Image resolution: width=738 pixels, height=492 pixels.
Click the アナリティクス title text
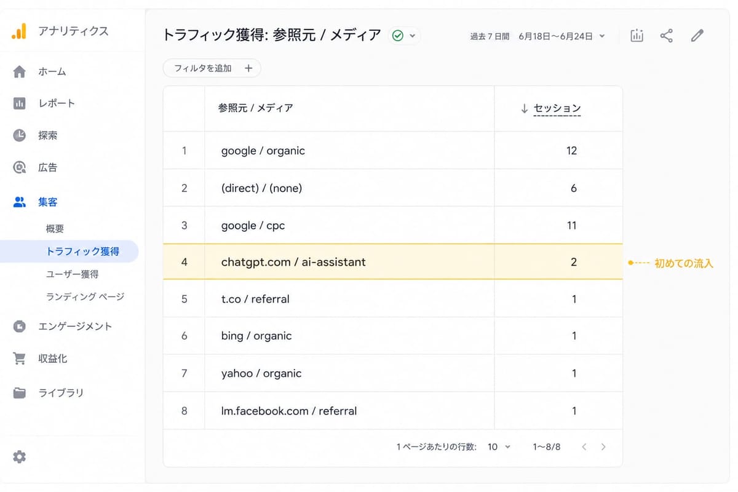click(73, 31)
